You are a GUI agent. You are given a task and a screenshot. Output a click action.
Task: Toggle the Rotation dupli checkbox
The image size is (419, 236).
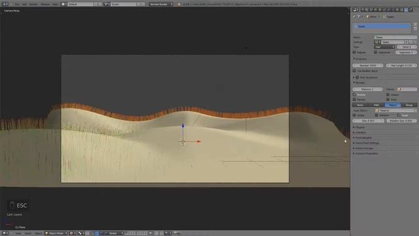pyautogui.click(x=376, y=115)
